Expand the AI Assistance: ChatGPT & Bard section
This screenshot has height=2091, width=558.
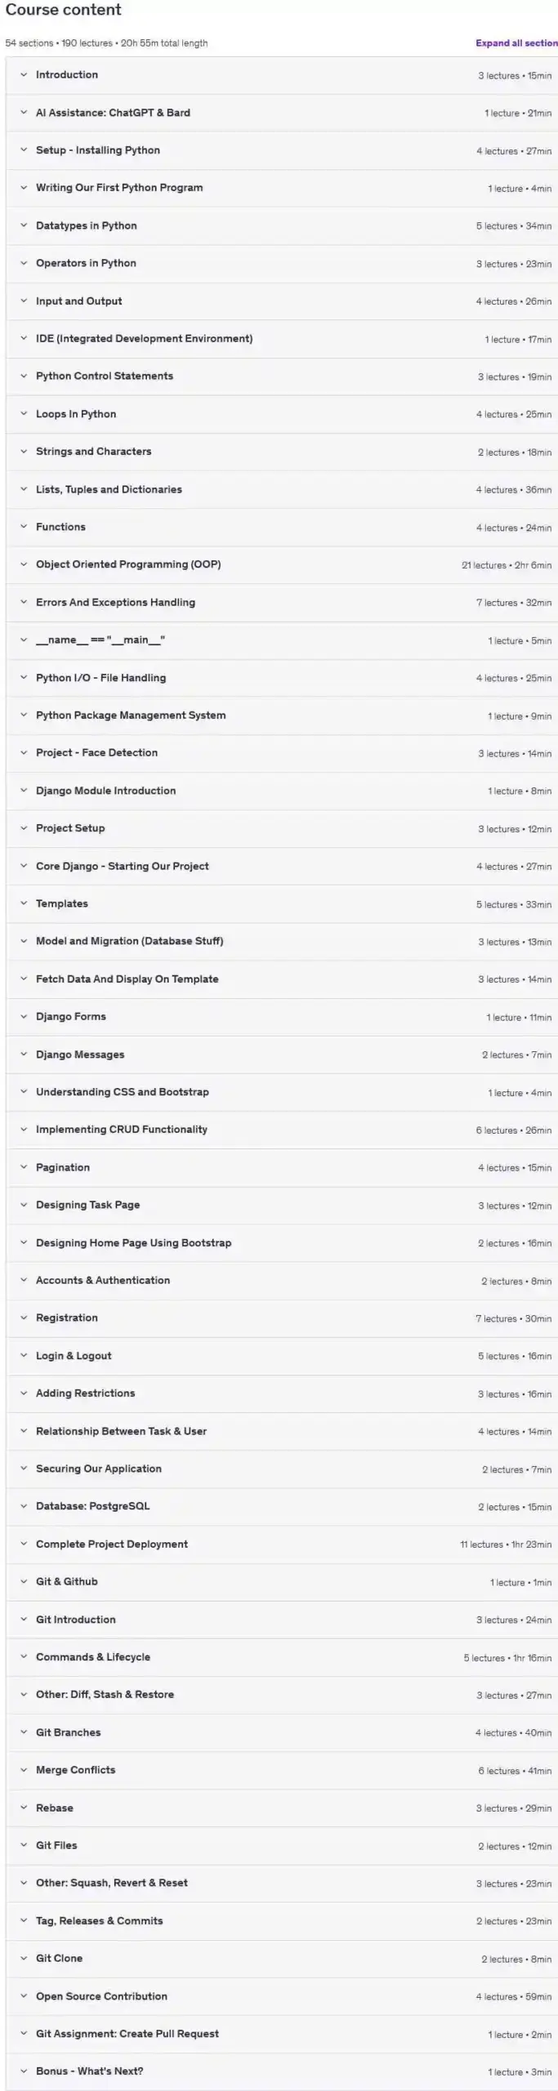click(282, 113)
